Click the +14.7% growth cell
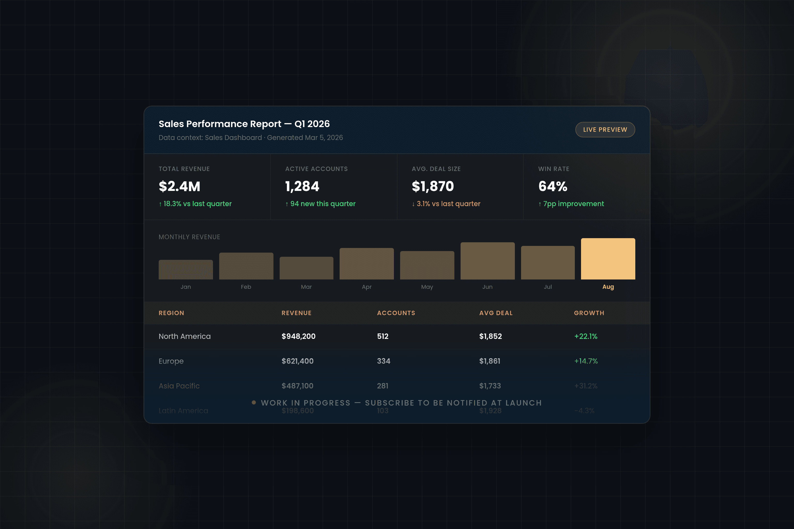Viewport: 794px width, 529px height. pos(586,361)
